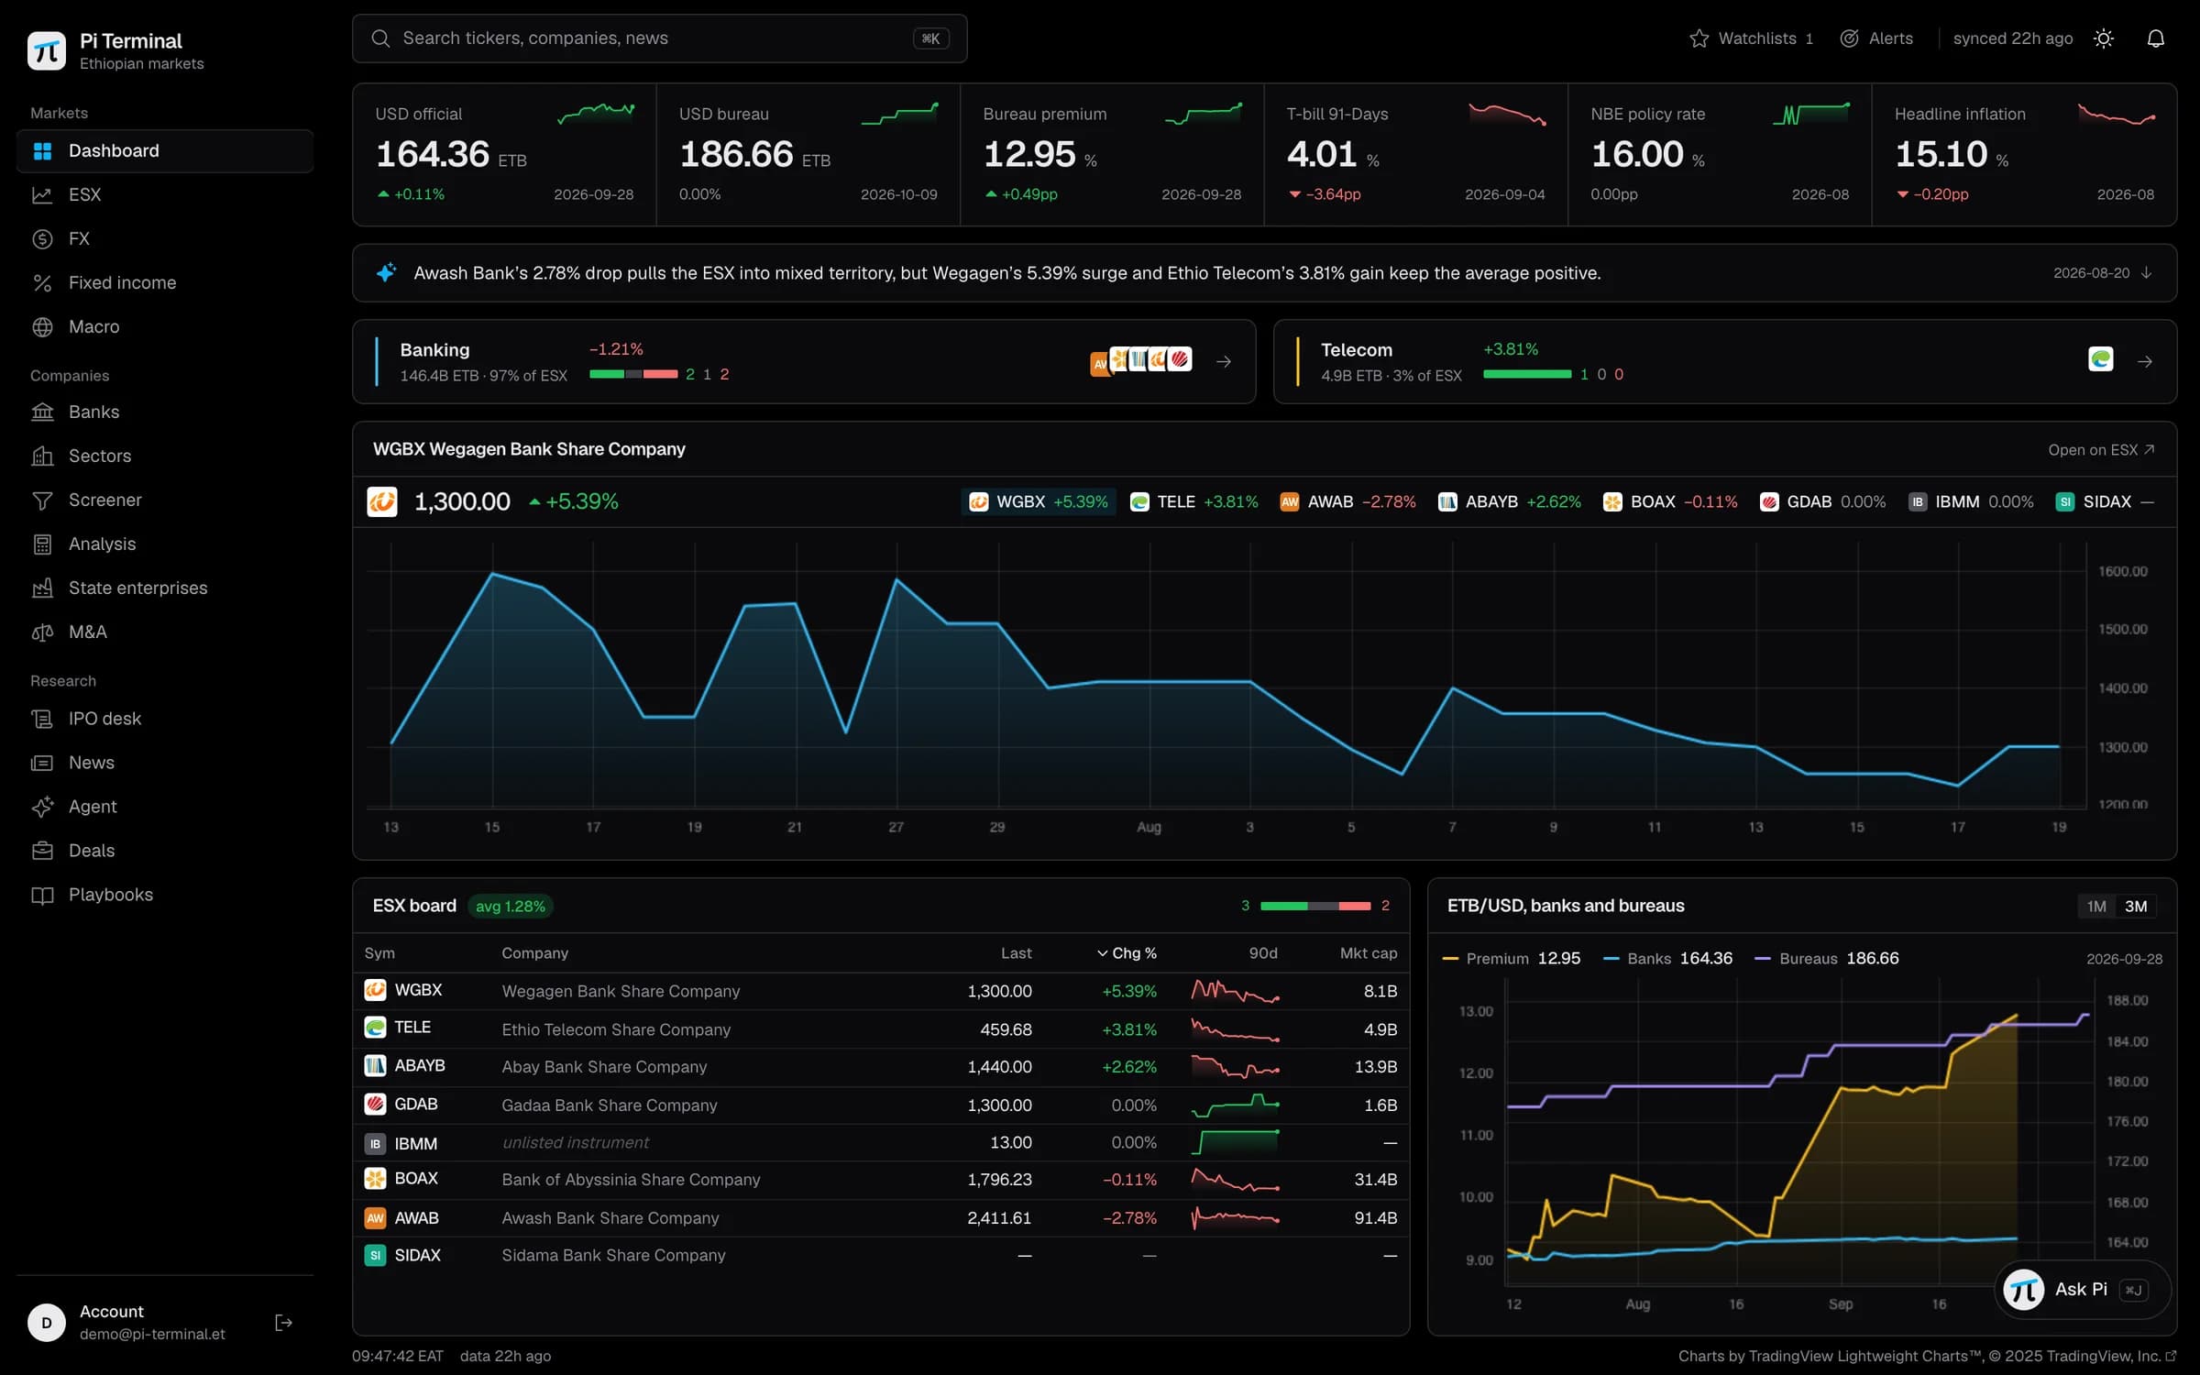The height and width of the screenshot is (1375, 2200).
Task: Navigate to the IPO desk
Action: 165,719
